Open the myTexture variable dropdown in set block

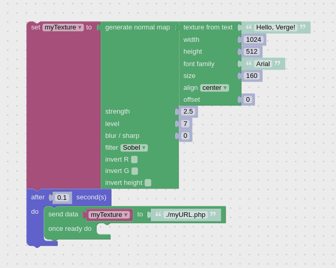[x=63, y=27]
